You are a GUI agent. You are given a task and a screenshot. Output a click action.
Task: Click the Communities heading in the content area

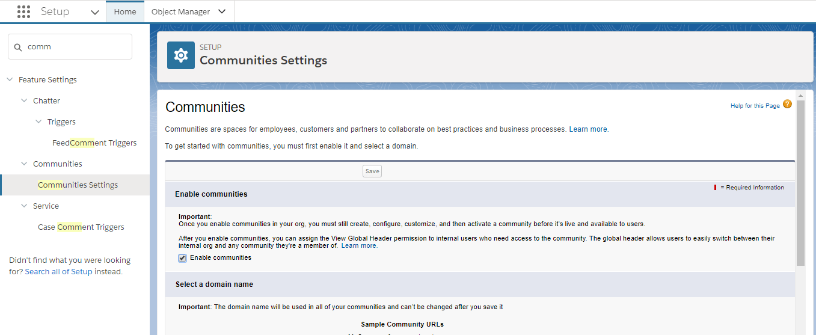pyautogui.click(x=205, y=107)
